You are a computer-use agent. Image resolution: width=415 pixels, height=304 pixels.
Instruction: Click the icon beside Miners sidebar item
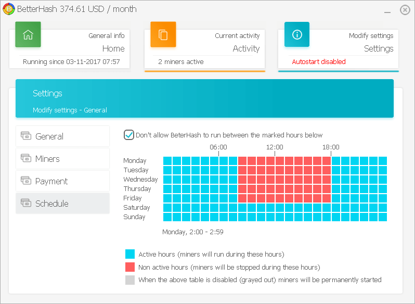tap(26, 159)
